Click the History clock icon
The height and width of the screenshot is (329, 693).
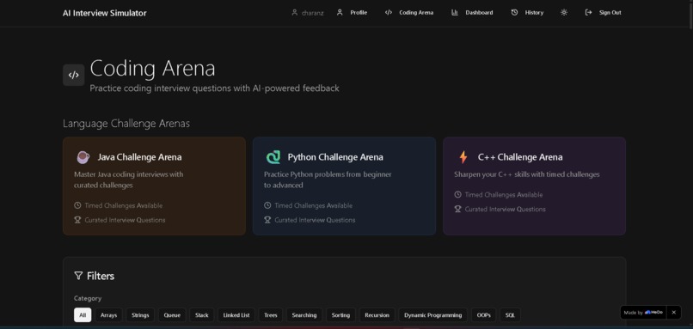pyautogui.click(x=514, y=12)
